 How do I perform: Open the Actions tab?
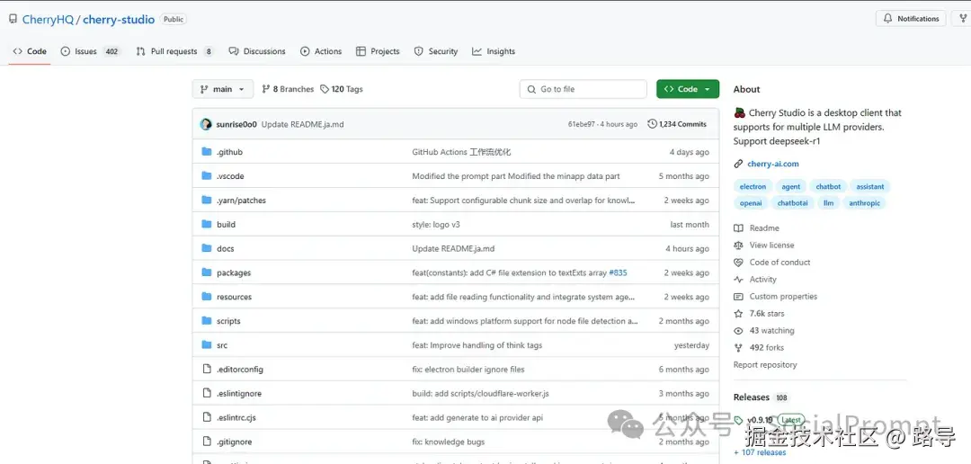tap(321, 51)
